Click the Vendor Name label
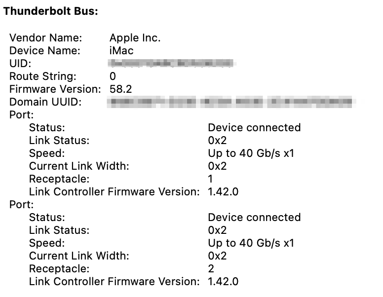 point(45,37)
